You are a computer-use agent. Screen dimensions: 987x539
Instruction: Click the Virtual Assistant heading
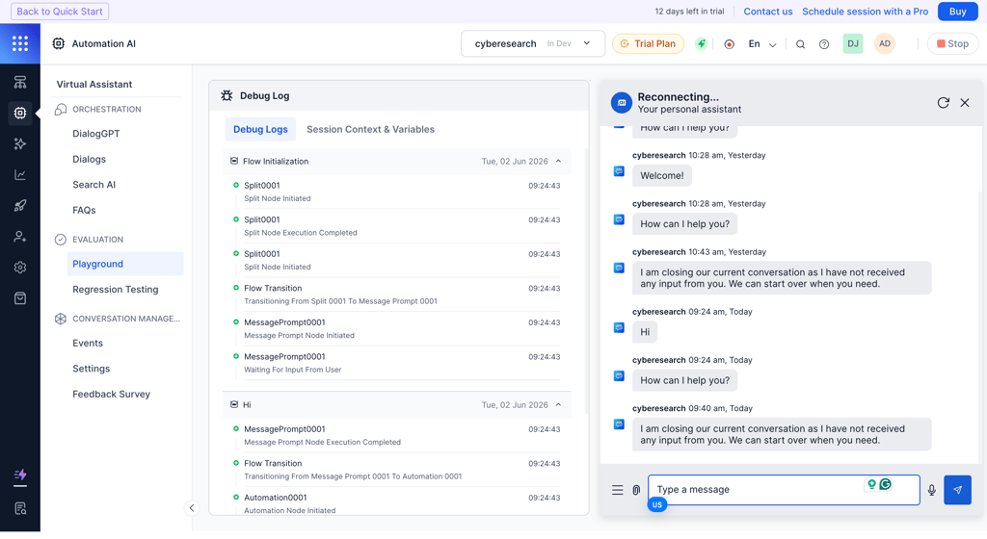tap(94, 84)
